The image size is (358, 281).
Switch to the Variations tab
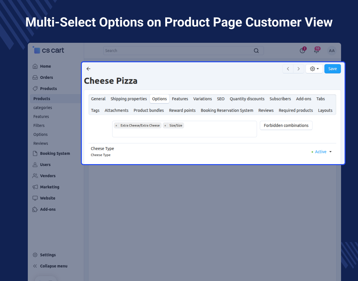coord(203,99)
